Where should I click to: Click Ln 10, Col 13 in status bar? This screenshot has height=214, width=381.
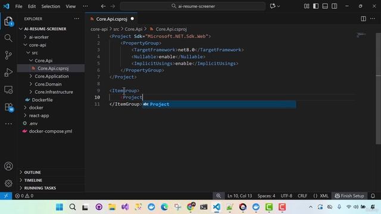[x=239, y=196]
